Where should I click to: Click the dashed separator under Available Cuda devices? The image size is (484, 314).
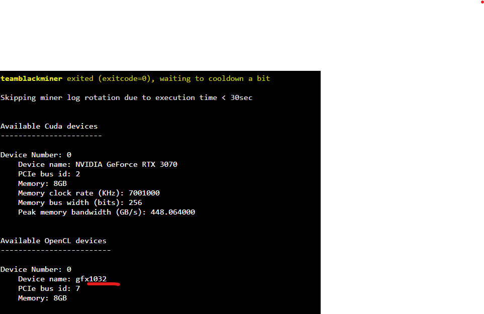pos(51,136)
